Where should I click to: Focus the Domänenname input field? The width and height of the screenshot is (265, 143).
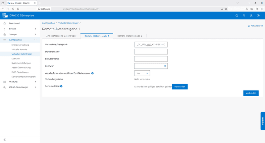(151, 52)
